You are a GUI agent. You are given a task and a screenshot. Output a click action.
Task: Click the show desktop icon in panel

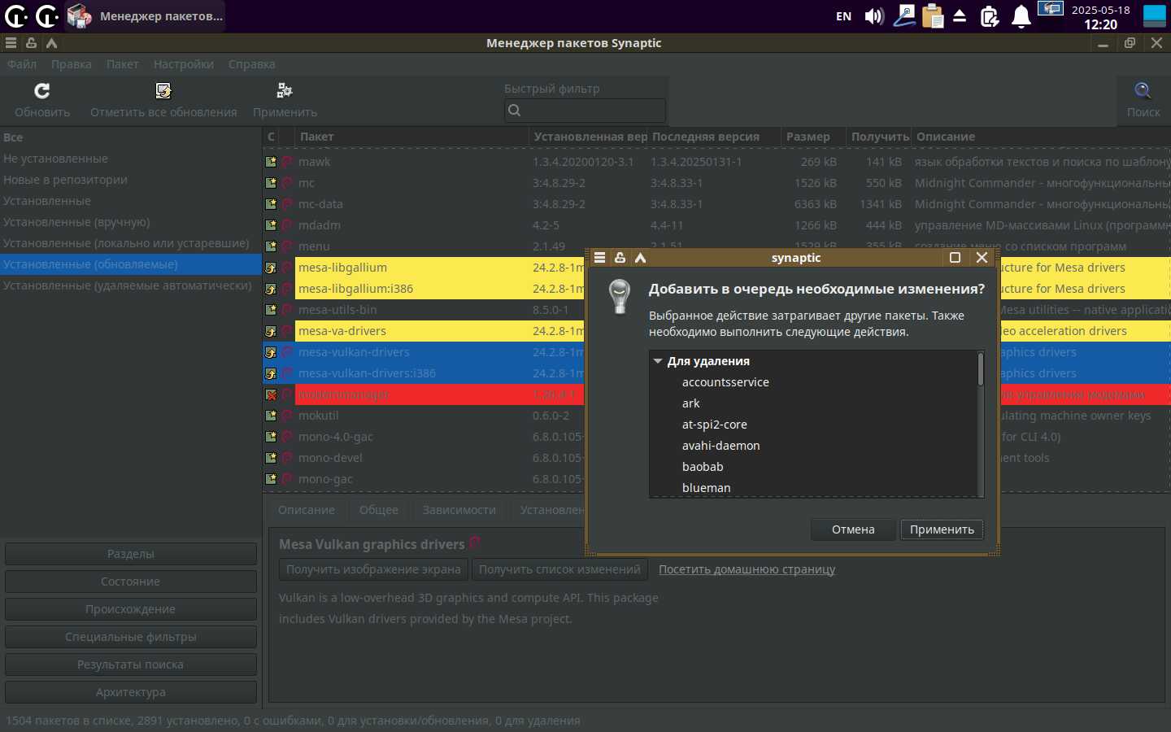tap(1155, 16)
